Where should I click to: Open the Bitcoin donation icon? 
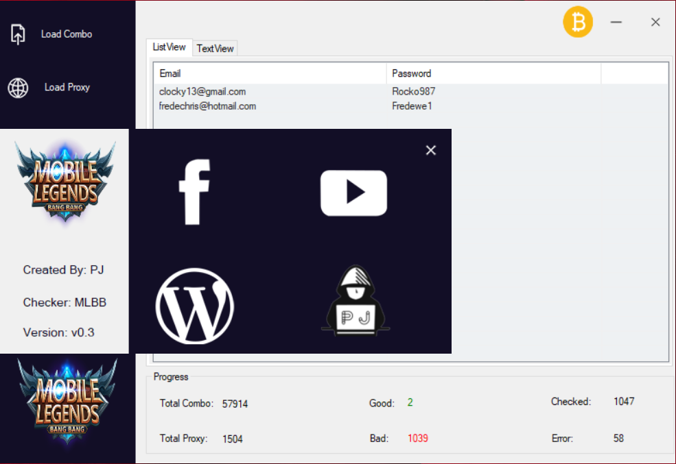click(578, 22)
